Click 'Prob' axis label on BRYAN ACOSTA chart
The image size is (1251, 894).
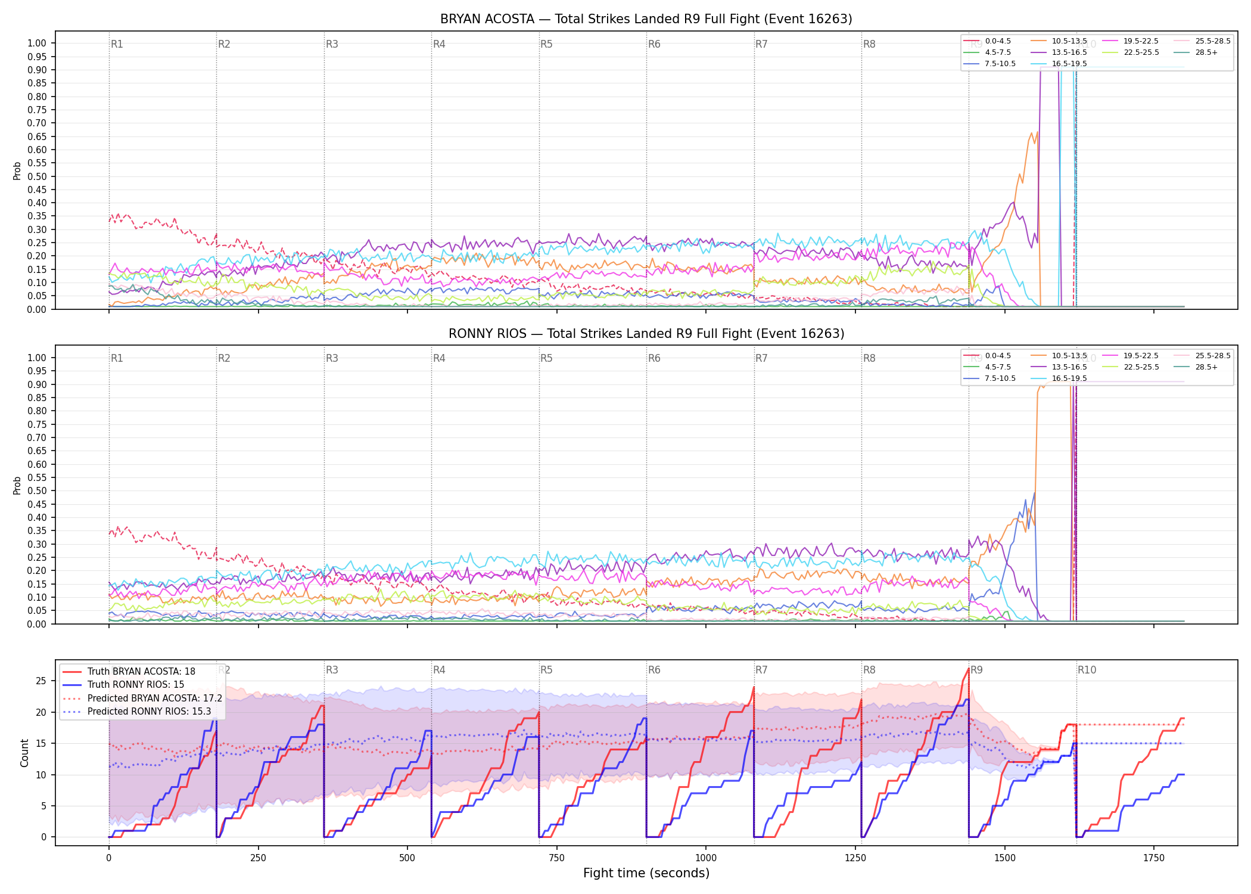click(x=17, y=170)
